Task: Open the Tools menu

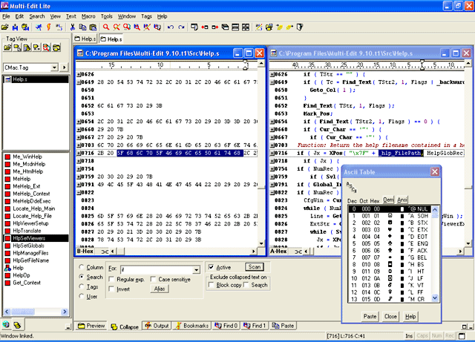Action: click(x=107, y=16)
